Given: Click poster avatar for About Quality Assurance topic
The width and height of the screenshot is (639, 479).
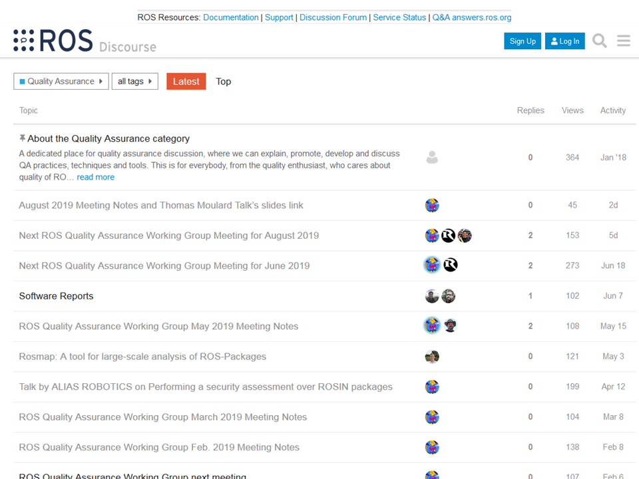Looking at the screenshot, I should [432, 157].
